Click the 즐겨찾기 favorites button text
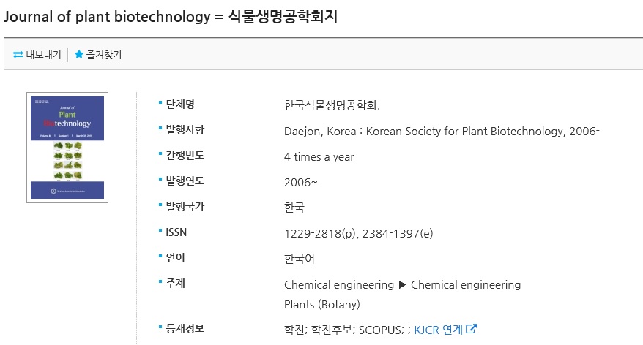The width and height of the screenshot is (643, 345). click(x=104, y=55)
